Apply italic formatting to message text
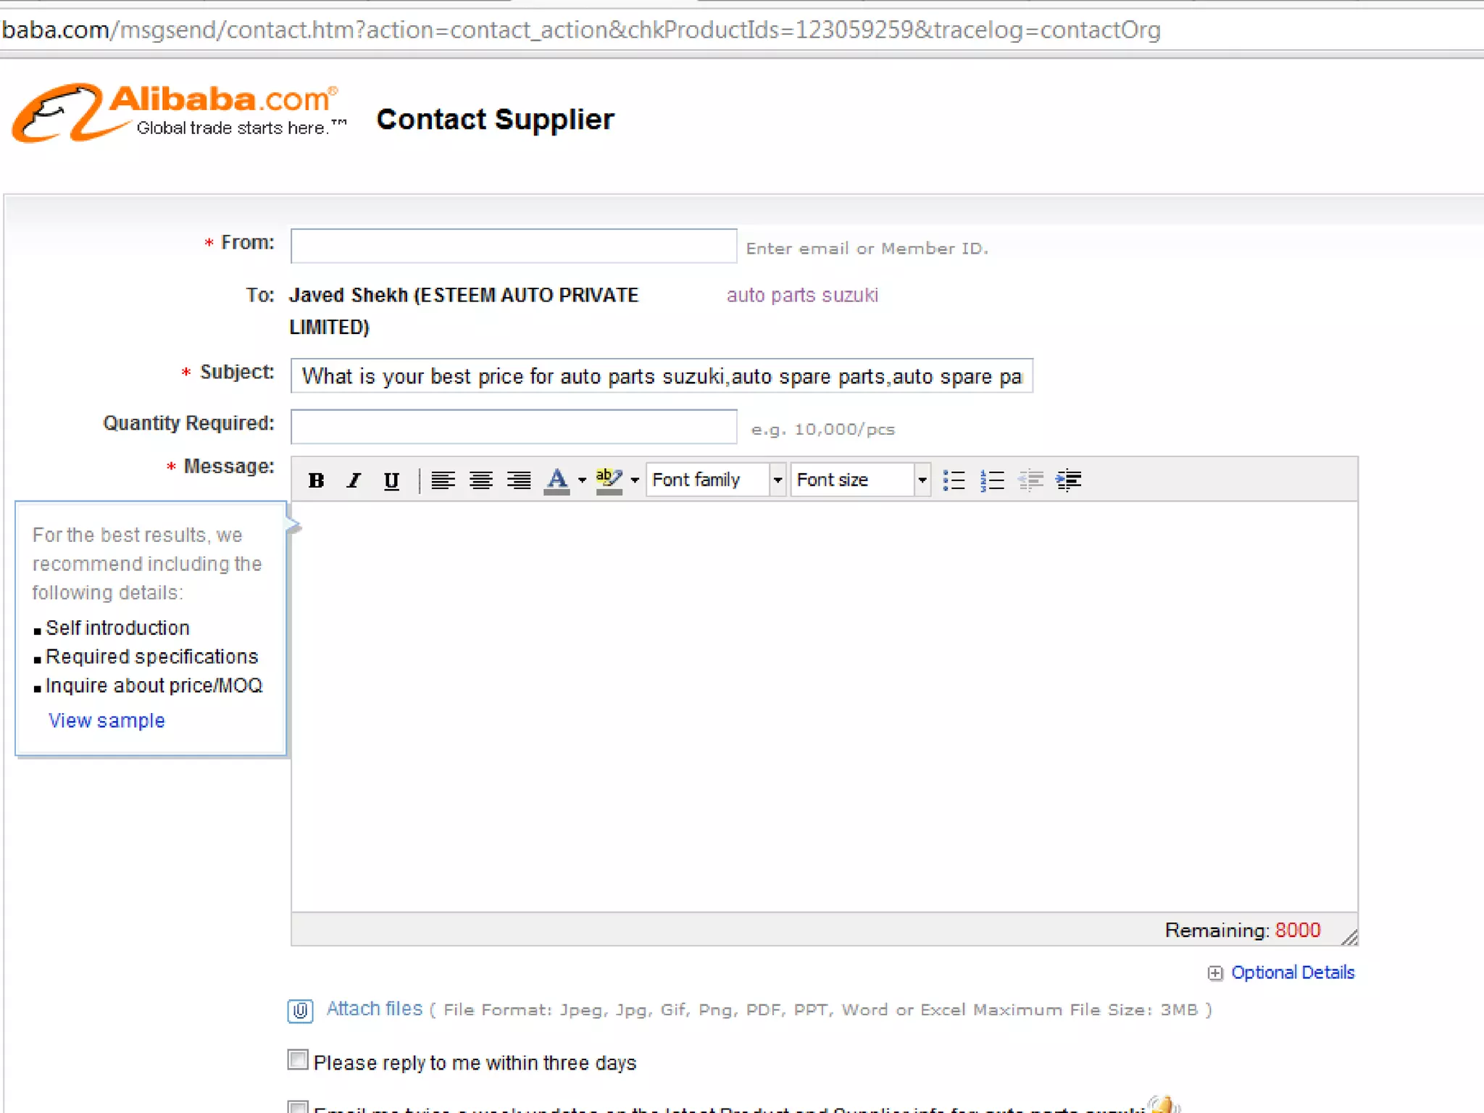Viewport: 1484px width, 1113px height. pyautogui.click(x=354, y=480)
